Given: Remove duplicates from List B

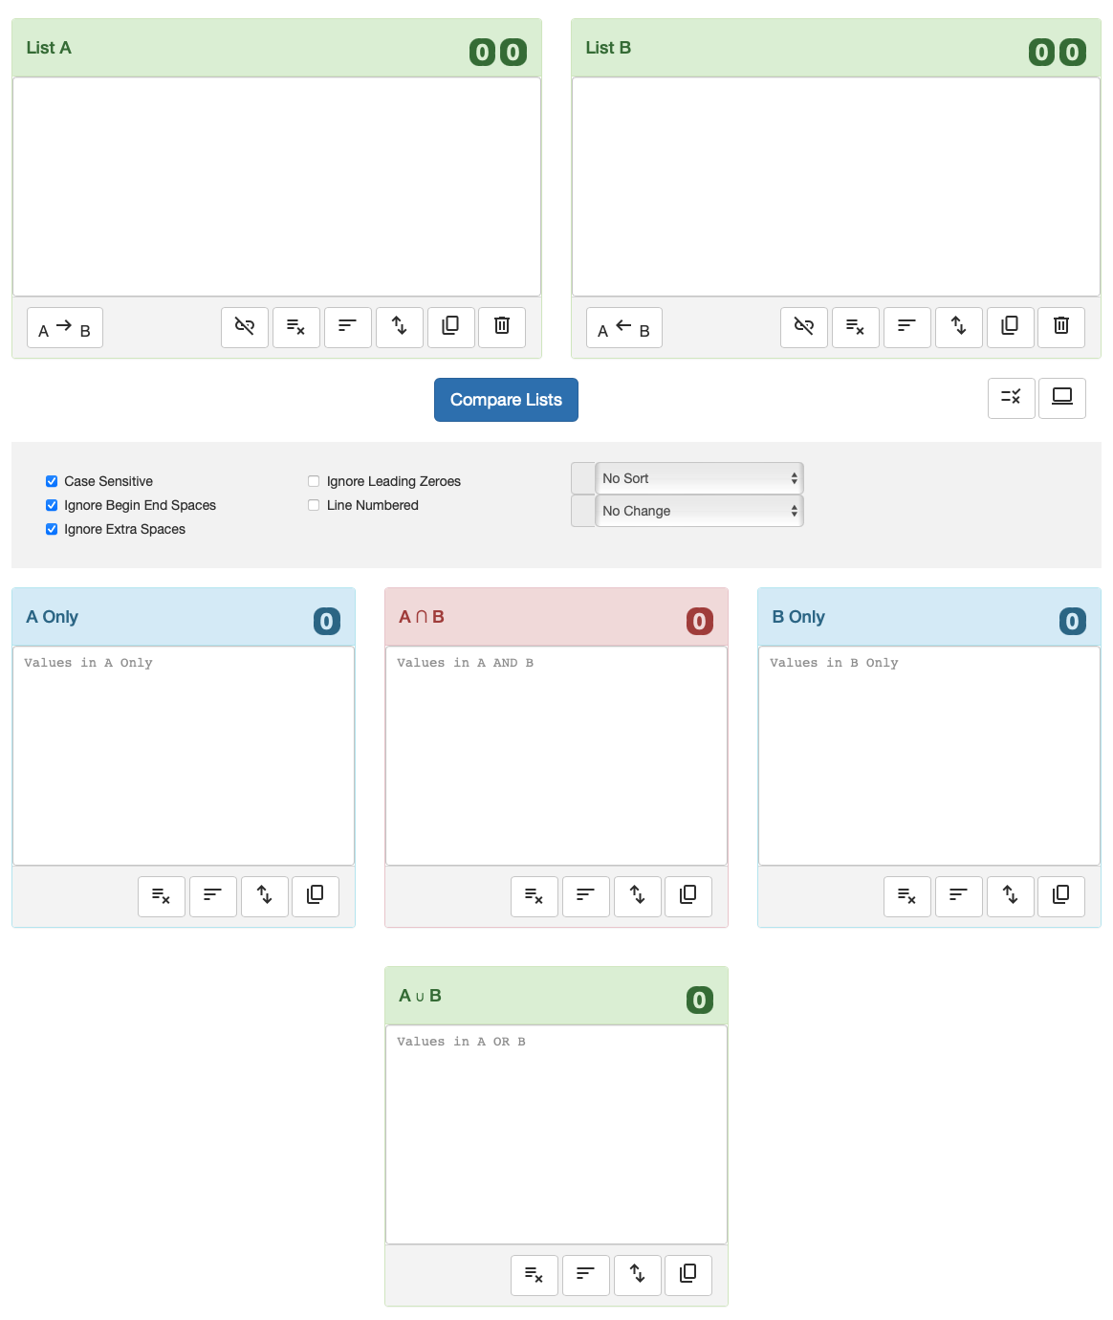Looking at the screenshot, I should tap(856, 327).
